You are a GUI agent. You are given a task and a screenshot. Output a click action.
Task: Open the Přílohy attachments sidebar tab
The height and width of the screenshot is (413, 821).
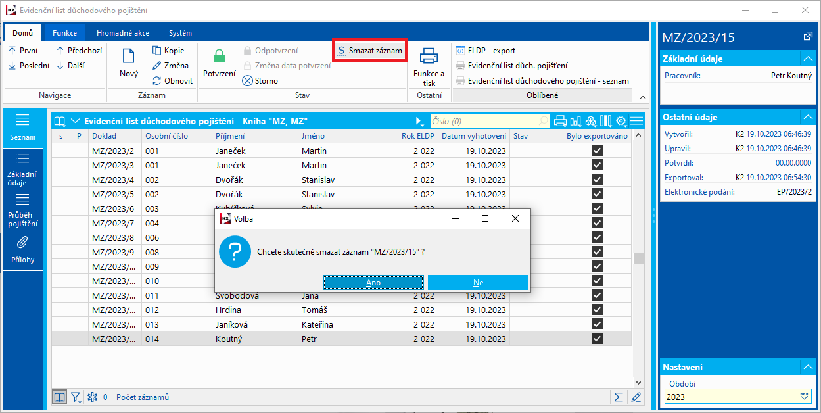pos(22,250)
